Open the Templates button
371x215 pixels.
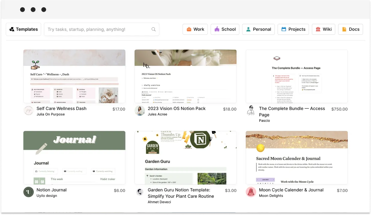[23, 29]
